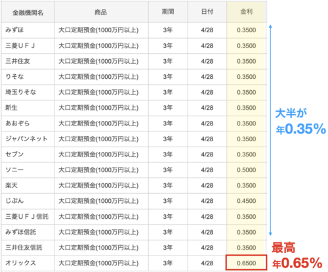Viewport: 328px width, 272px height.
Task: Select the 埼玉りそな bank name cell
Action: pyautogui.click(x=28, y=93)
